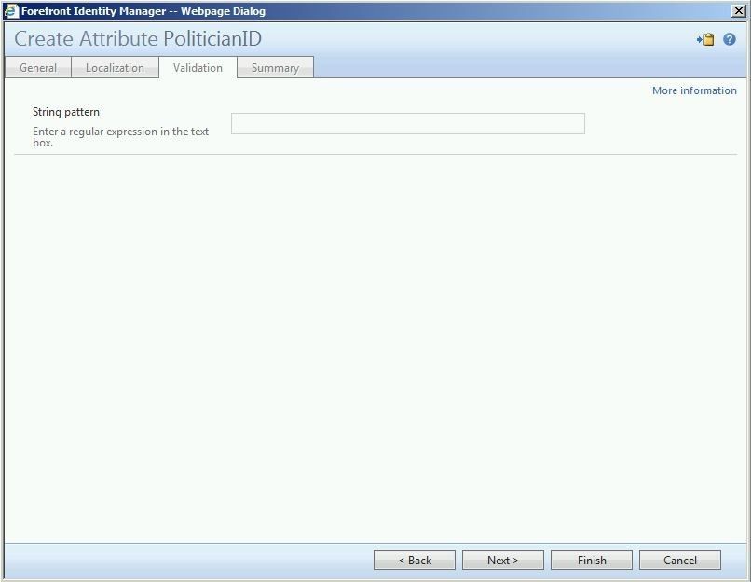751x582 pixels.
Task: Click the Finish button
Action: (x=592, y=560)
